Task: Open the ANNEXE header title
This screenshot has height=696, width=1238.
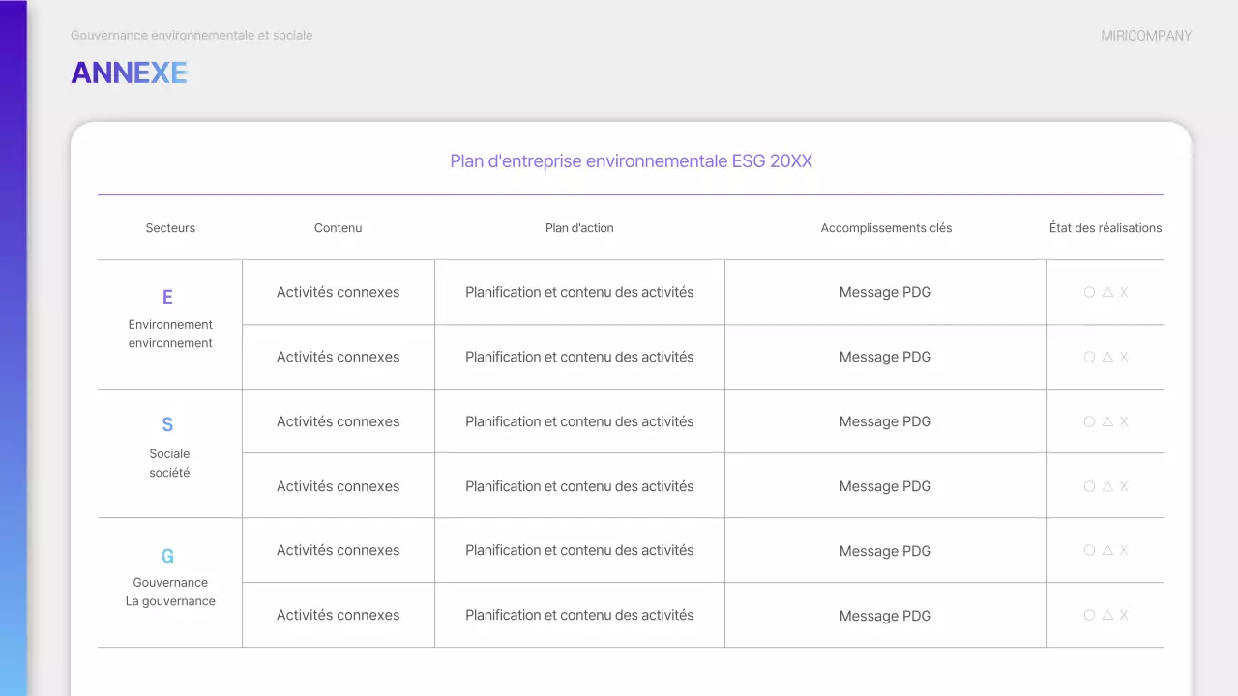Action: [x=129, y=72]
